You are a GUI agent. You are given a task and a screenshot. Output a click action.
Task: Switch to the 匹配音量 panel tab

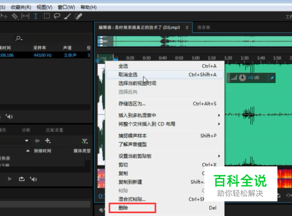(54, 130)
